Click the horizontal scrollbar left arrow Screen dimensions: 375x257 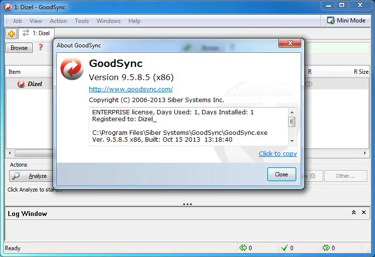click(x=10, y=153)
